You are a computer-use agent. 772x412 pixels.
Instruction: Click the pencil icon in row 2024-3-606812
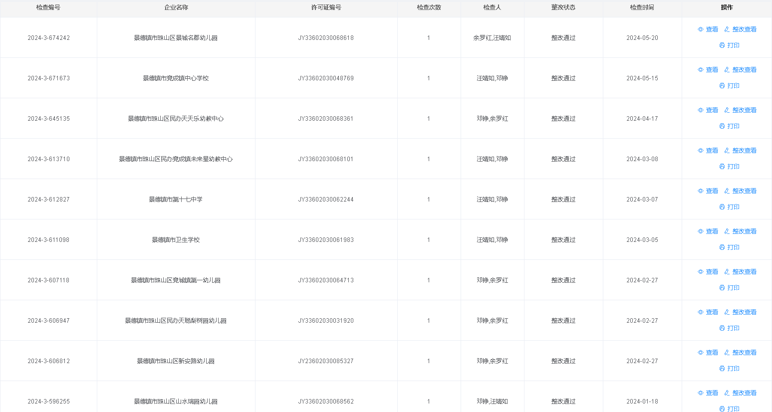(x=727, y=353)
